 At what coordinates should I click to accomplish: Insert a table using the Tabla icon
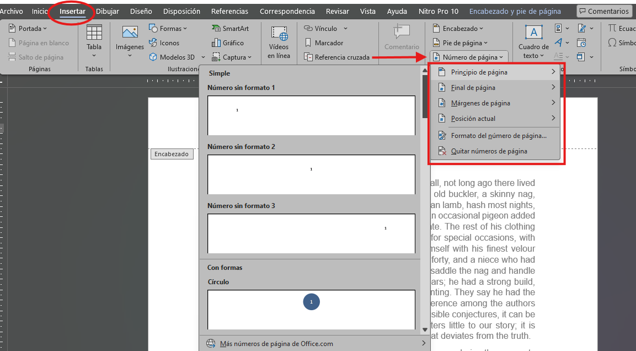94,32
